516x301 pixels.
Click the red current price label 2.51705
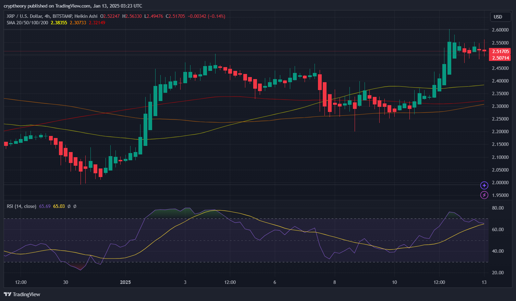point(501,51)
